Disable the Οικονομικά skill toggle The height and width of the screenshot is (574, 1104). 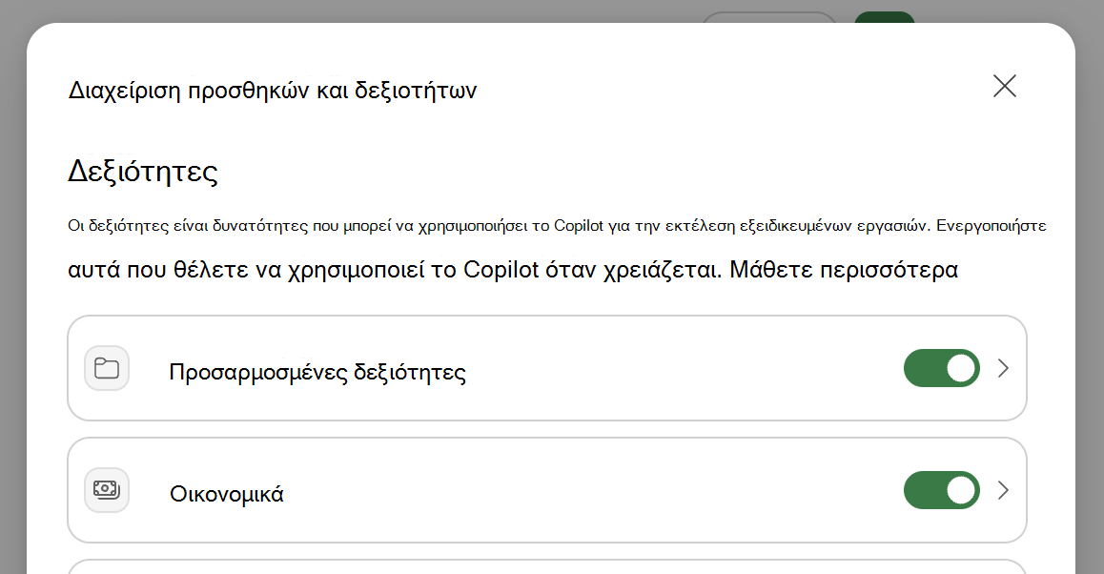pos(941,490)
